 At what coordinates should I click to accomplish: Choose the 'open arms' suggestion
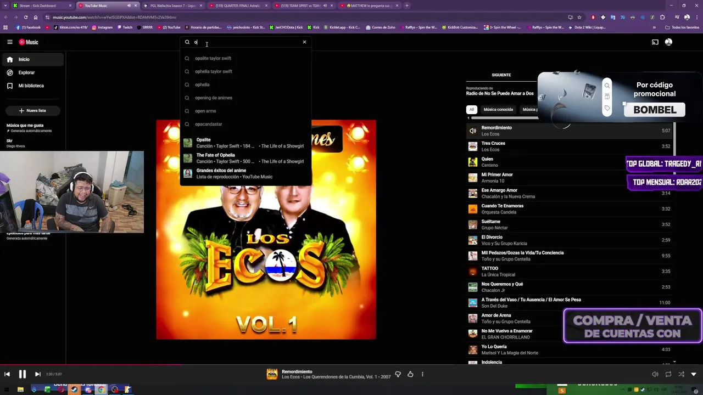pos(246,111)
